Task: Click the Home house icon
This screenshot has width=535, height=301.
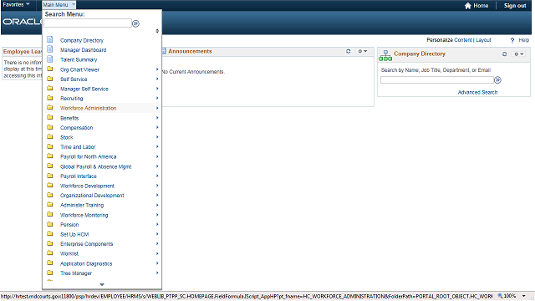Action: [x=468, y=6]
